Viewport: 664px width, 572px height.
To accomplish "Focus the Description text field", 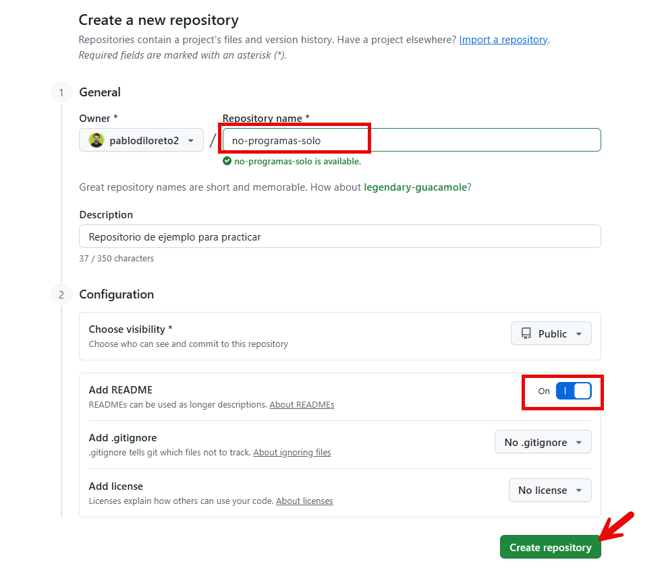I will coord(339,236).
